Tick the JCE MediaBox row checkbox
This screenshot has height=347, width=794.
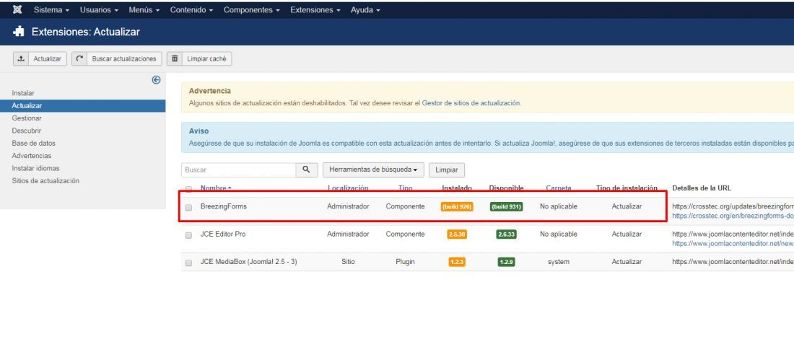click(189, 263)
